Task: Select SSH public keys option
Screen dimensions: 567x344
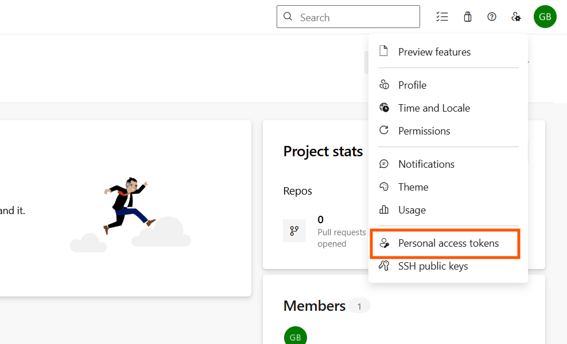Action: [x=433, y=266]
